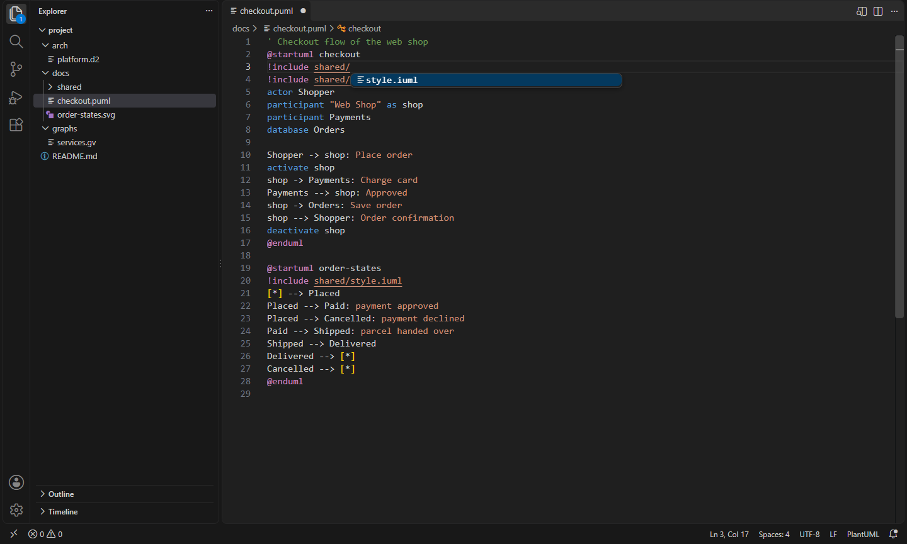Change file encoding via UTF-8

point(809,534)
